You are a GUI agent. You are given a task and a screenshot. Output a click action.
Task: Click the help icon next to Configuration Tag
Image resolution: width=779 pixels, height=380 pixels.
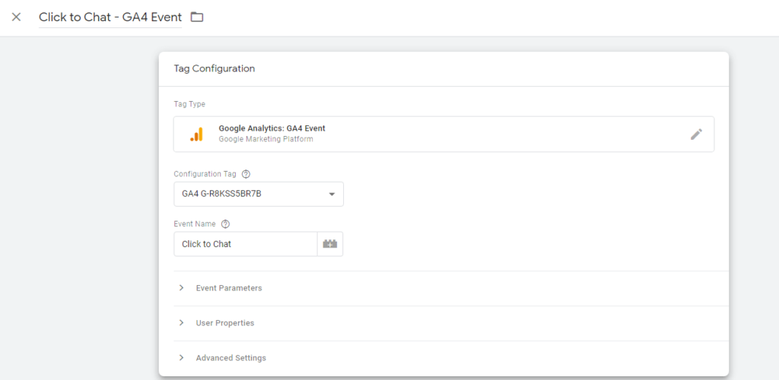click(x=246, y=174)
